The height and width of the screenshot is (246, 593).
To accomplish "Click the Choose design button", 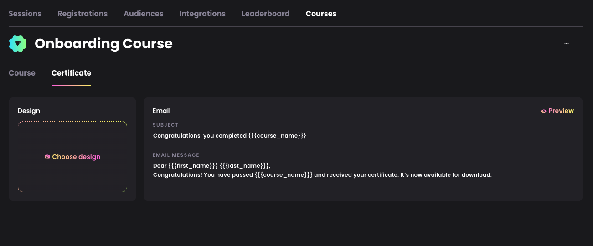I will [72, 157].
